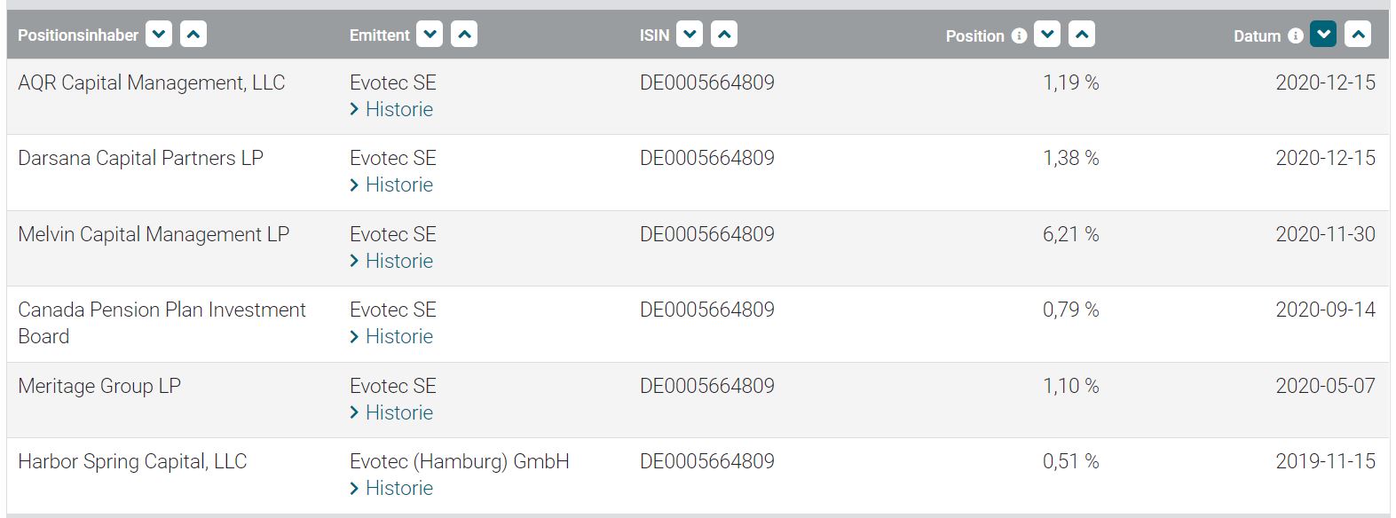Sort Emittent column descending
Image resolution: width=1396 pixels, height=518 pixels.
click(x=430, y=35)
